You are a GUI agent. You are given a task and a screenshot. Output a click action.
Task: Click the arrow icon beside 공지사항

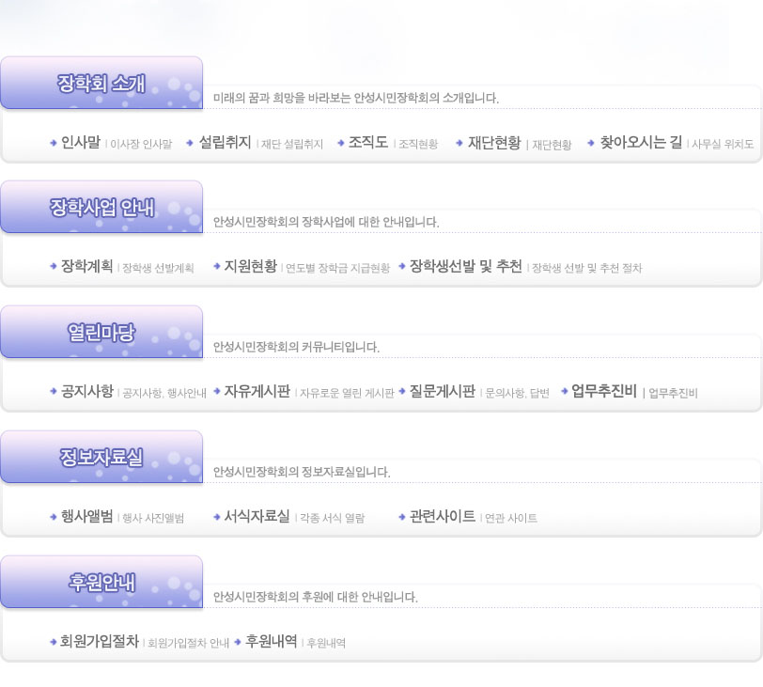(54, 392)
